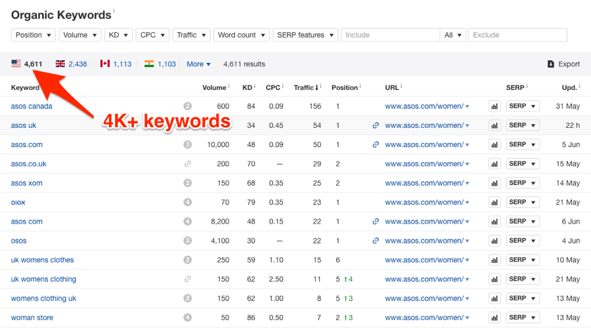
Task: Switch to India 1,103 keywords
Action: coord(160,64)
